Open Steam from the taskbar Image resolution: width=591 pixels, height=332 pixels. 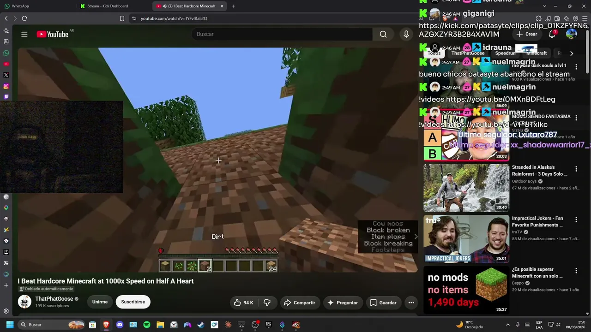[x=201, y=325]
